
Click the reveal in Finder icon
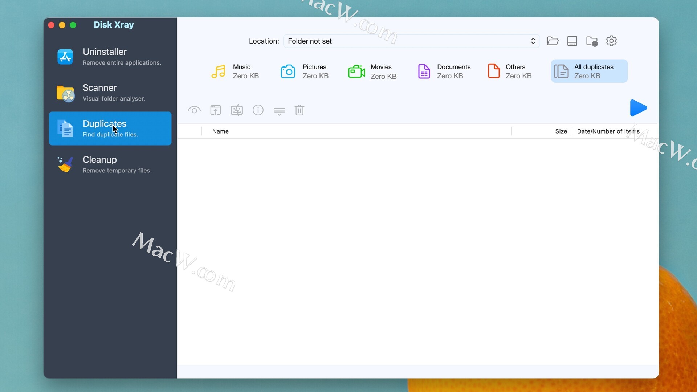click(x=237, y=110)
